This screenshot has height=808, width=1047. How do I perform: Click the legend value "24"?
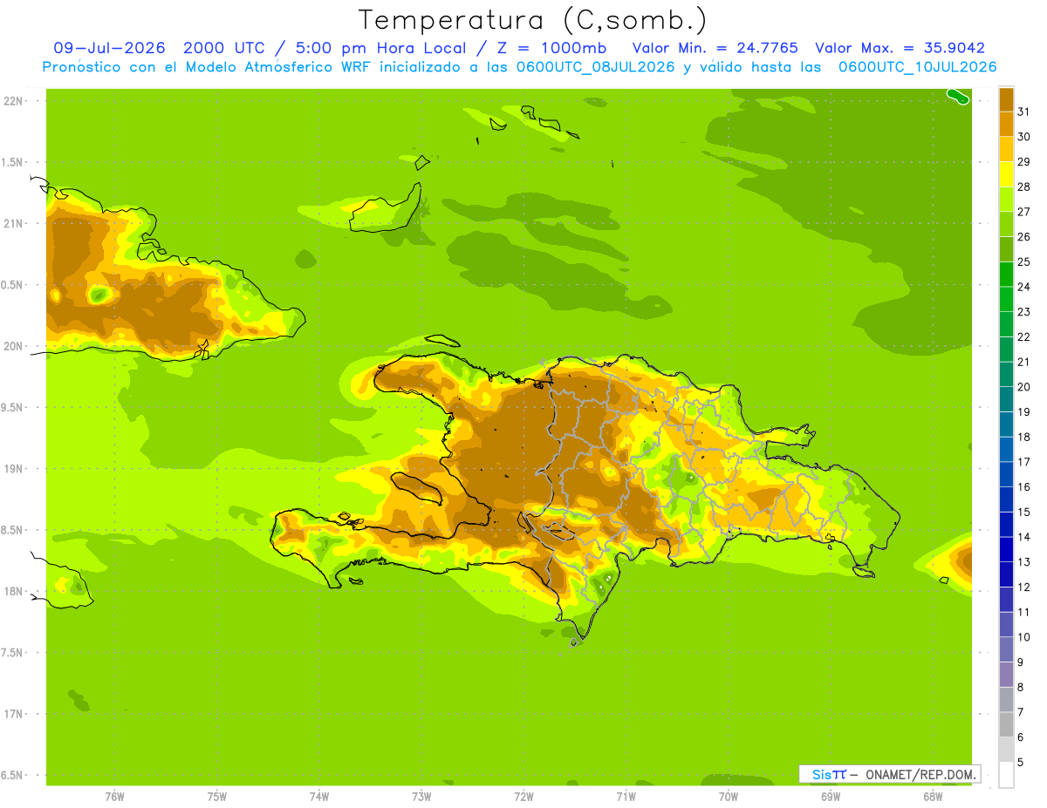[1023, 287]
